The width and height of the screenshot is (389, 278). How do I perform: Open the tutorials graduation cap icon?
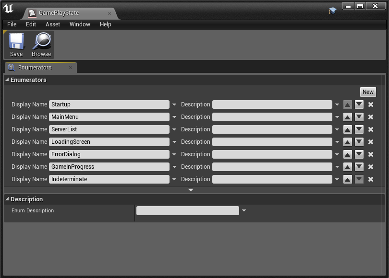pos(332,11)
